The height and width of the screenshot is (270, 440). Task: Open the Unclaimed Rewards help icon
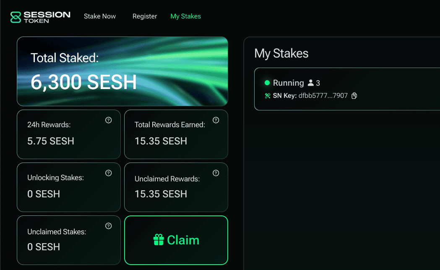click(216, 173)
